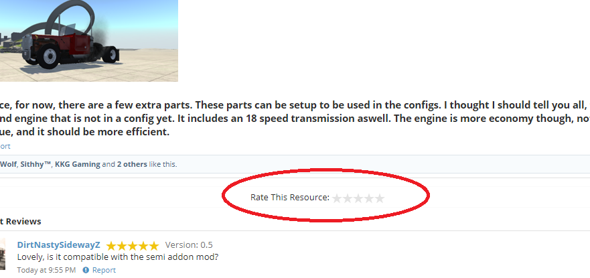Click the review text about semi addon

click(x=118, y=257)
